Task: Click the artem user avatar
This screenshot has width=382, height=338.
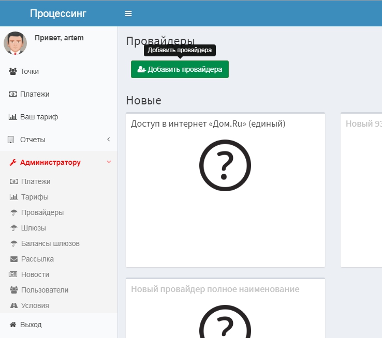Action: [x=15, y=43]
